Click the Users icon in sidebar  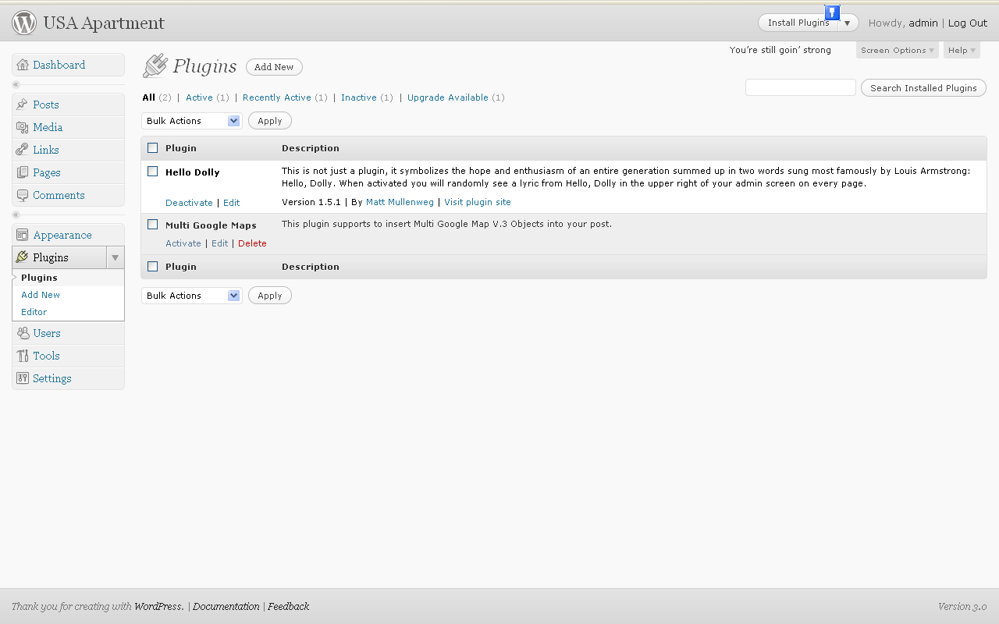tap(23, 333)
